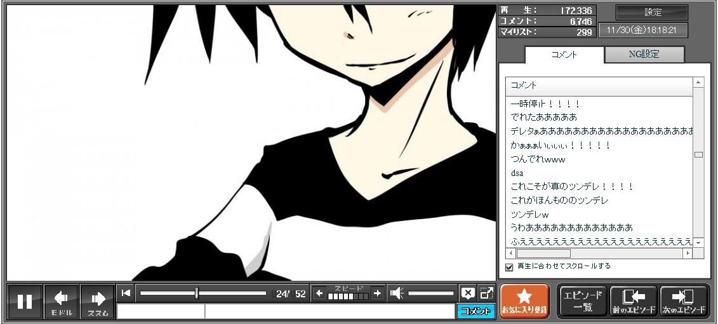This screenshot has height=324, width=718.
Task: Select the コメント tab
Action: 564,55
